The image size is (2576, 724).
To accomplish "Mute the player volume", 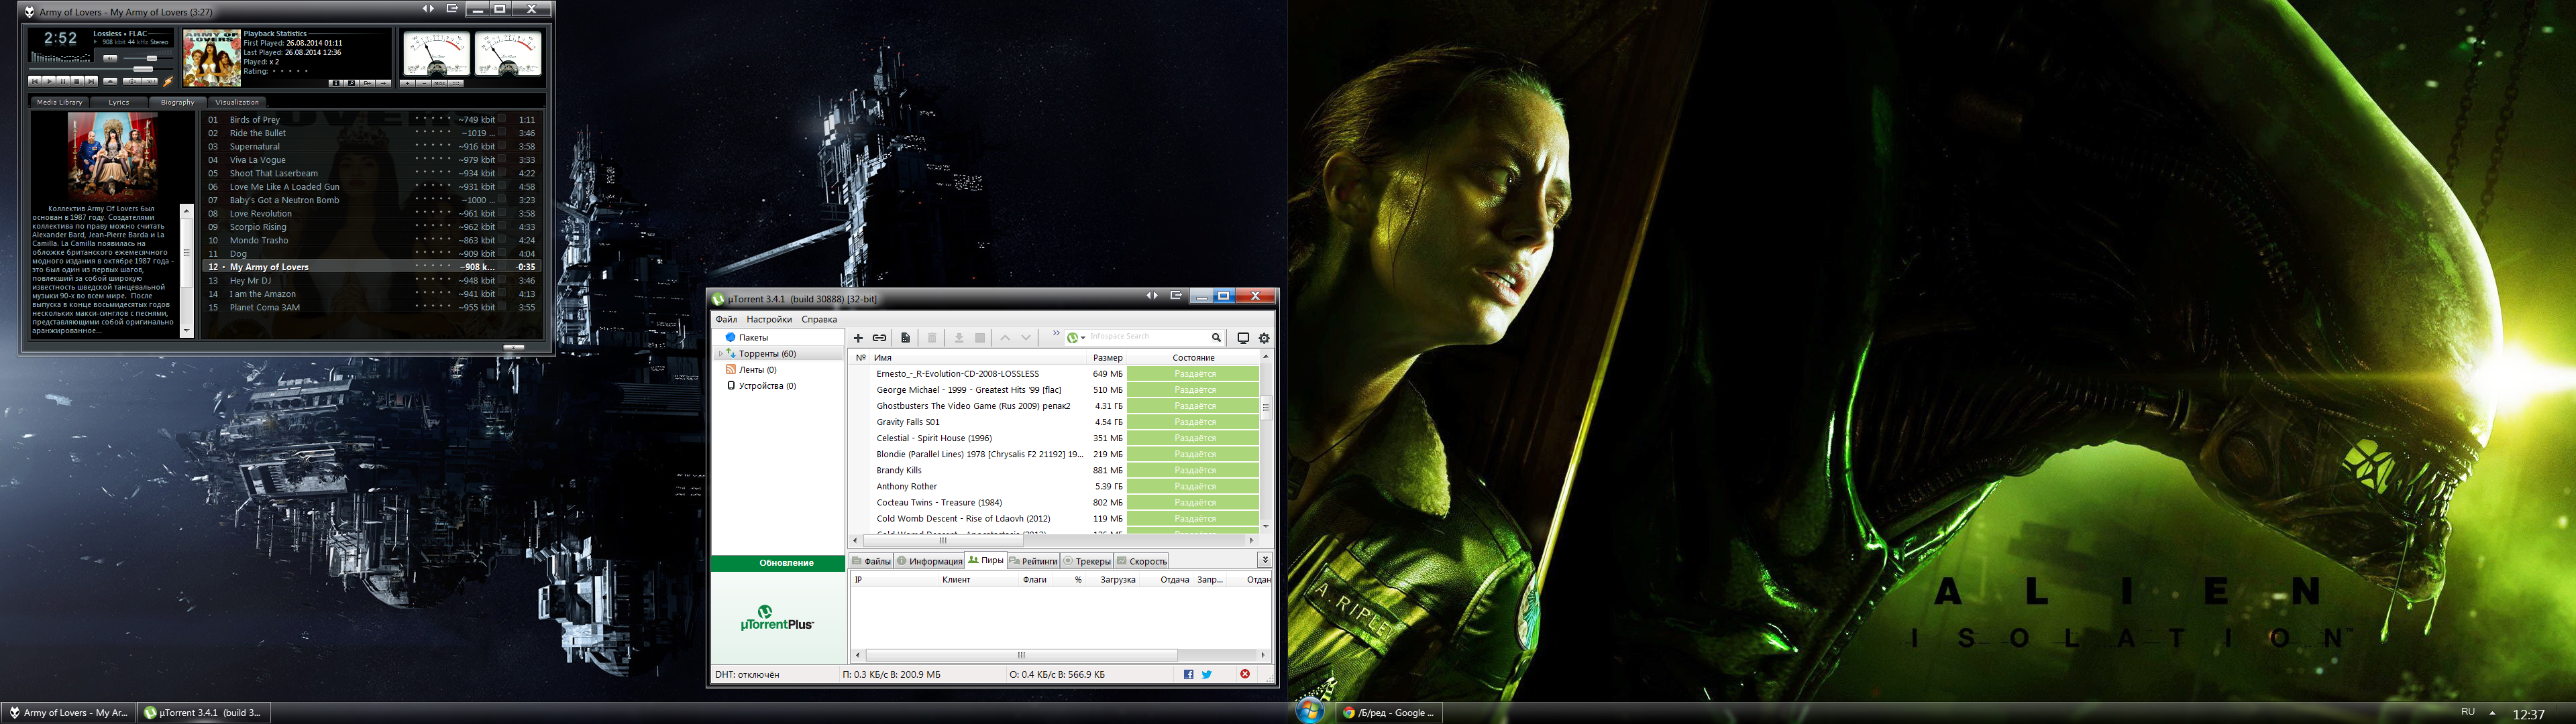I will pos(110,59).
